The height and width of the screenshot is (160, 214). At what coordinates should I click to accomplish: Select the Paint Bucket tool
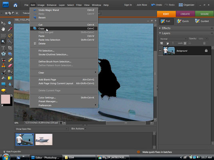[3, 78]
